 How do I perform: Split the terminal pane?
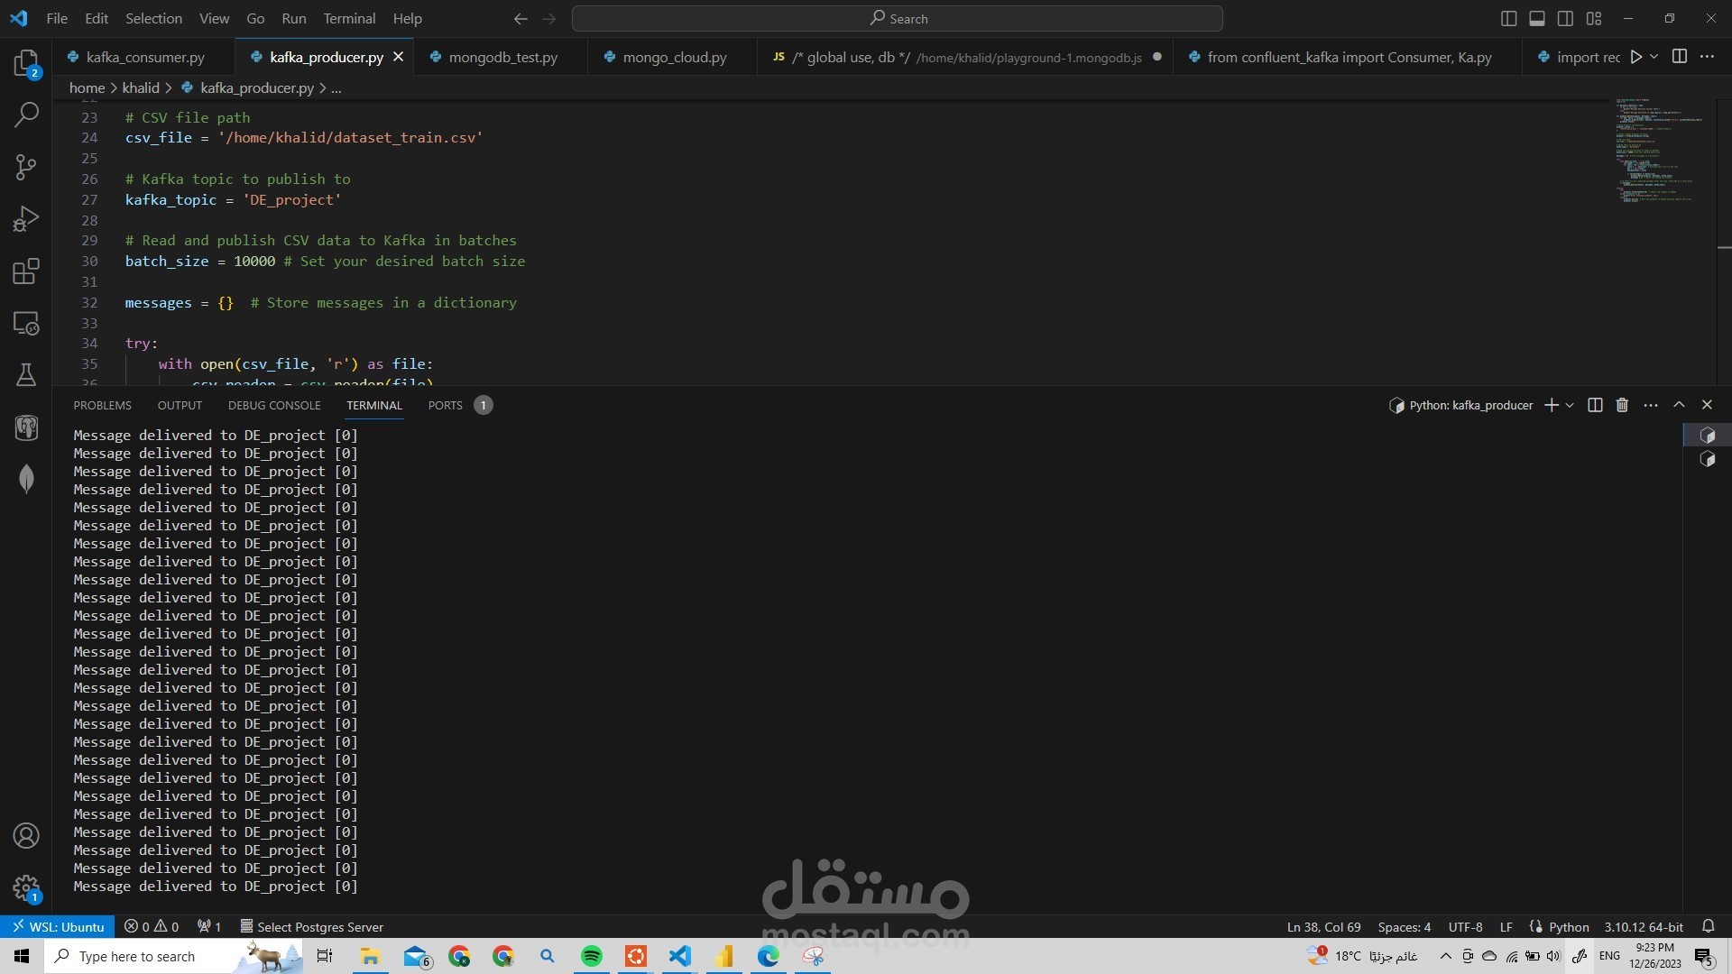tap(1595, 405)
